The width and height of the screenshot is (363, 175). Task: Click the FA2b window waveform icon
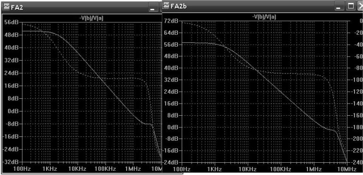pos(166,5)
